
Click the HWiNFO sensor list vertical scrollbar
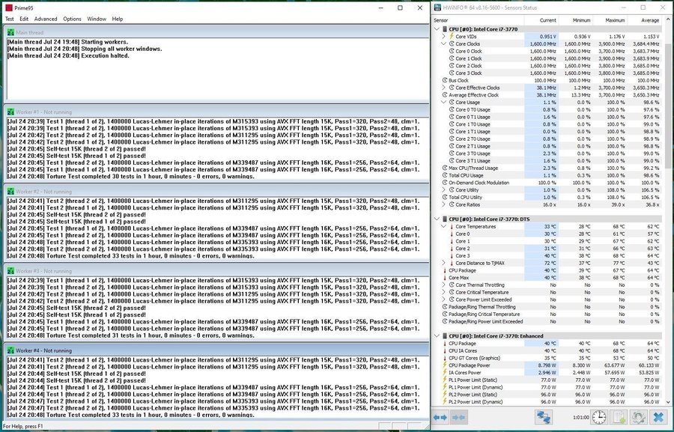pos(667,210)
